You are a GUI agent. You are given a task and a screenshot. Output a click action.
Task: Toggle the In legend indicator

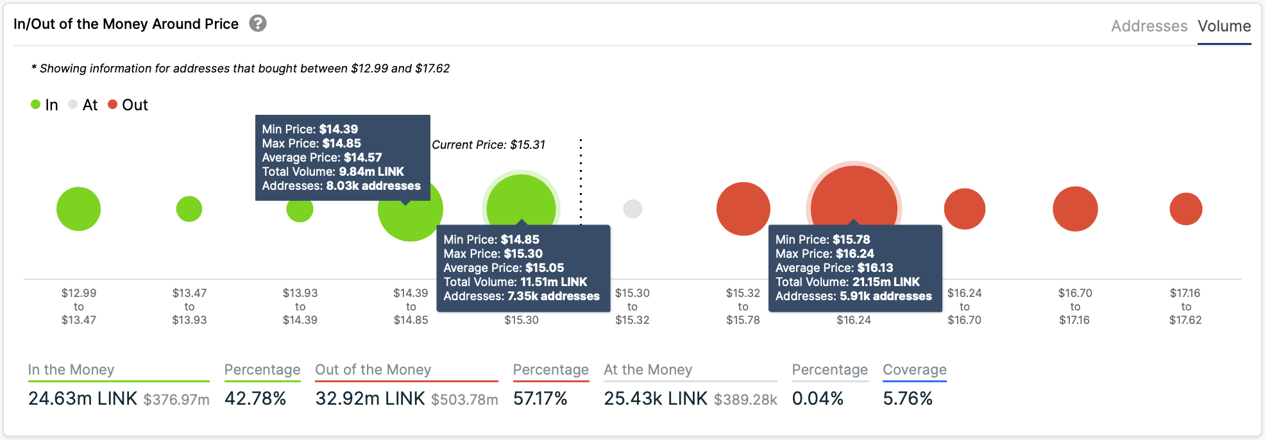coord(37,105)
